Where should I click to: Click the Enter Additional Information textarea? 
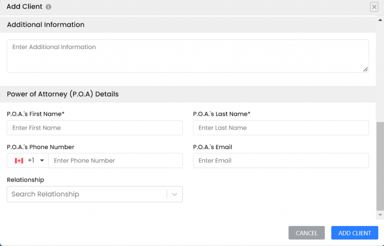(x=187, y=55)
